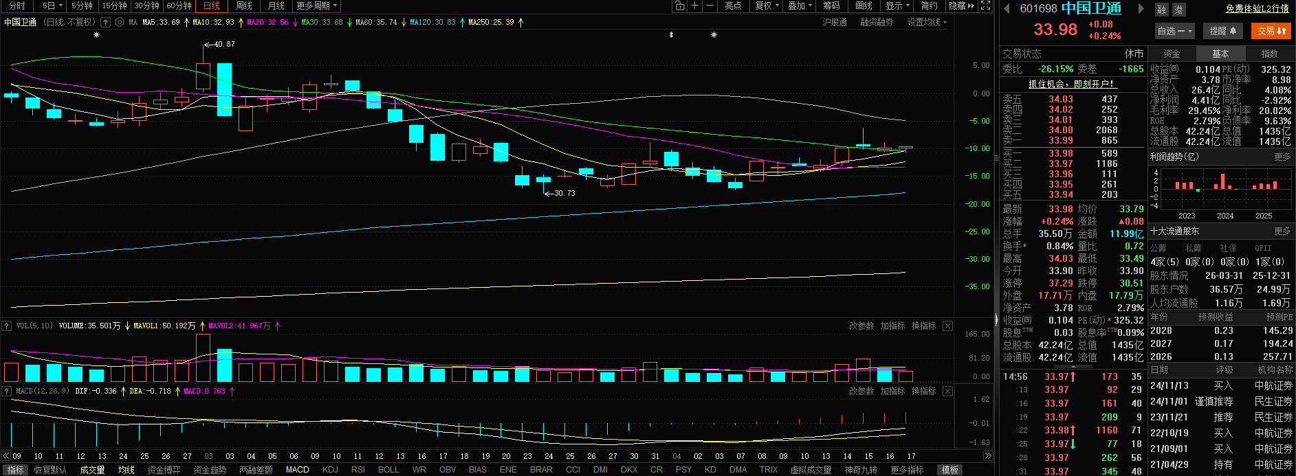Screen dimensions: 1296x476
Task: Close the MACD indicator panel with its X
Action: click(x=947, y=391)
